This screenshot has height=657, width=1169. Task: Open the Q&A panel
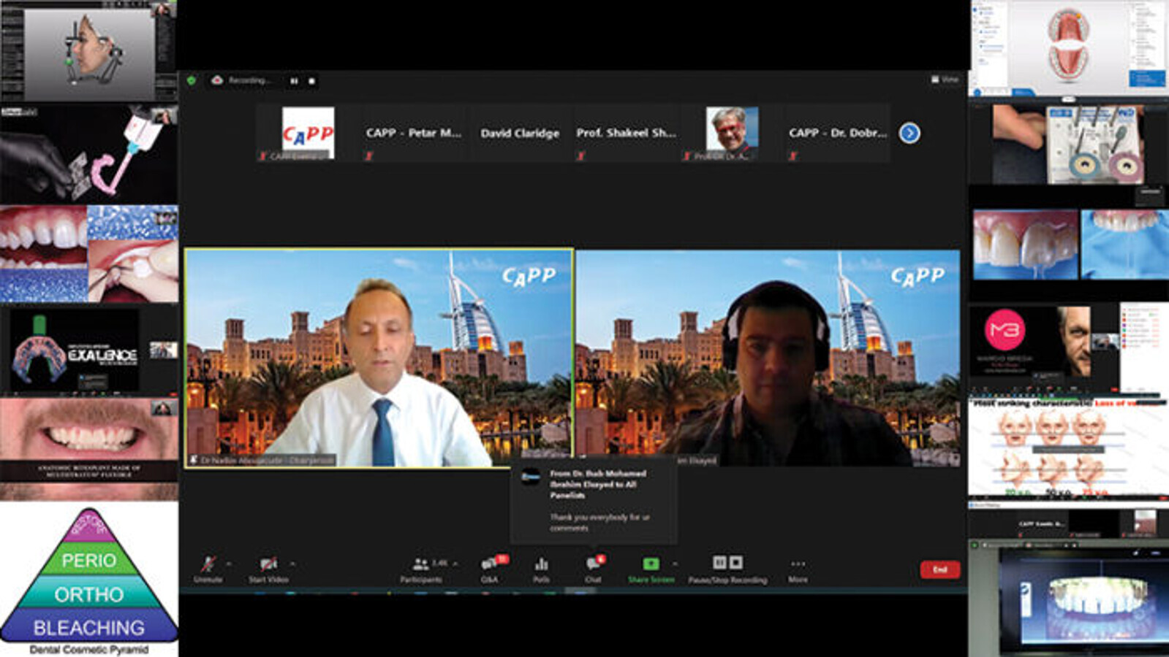point(489,564)
